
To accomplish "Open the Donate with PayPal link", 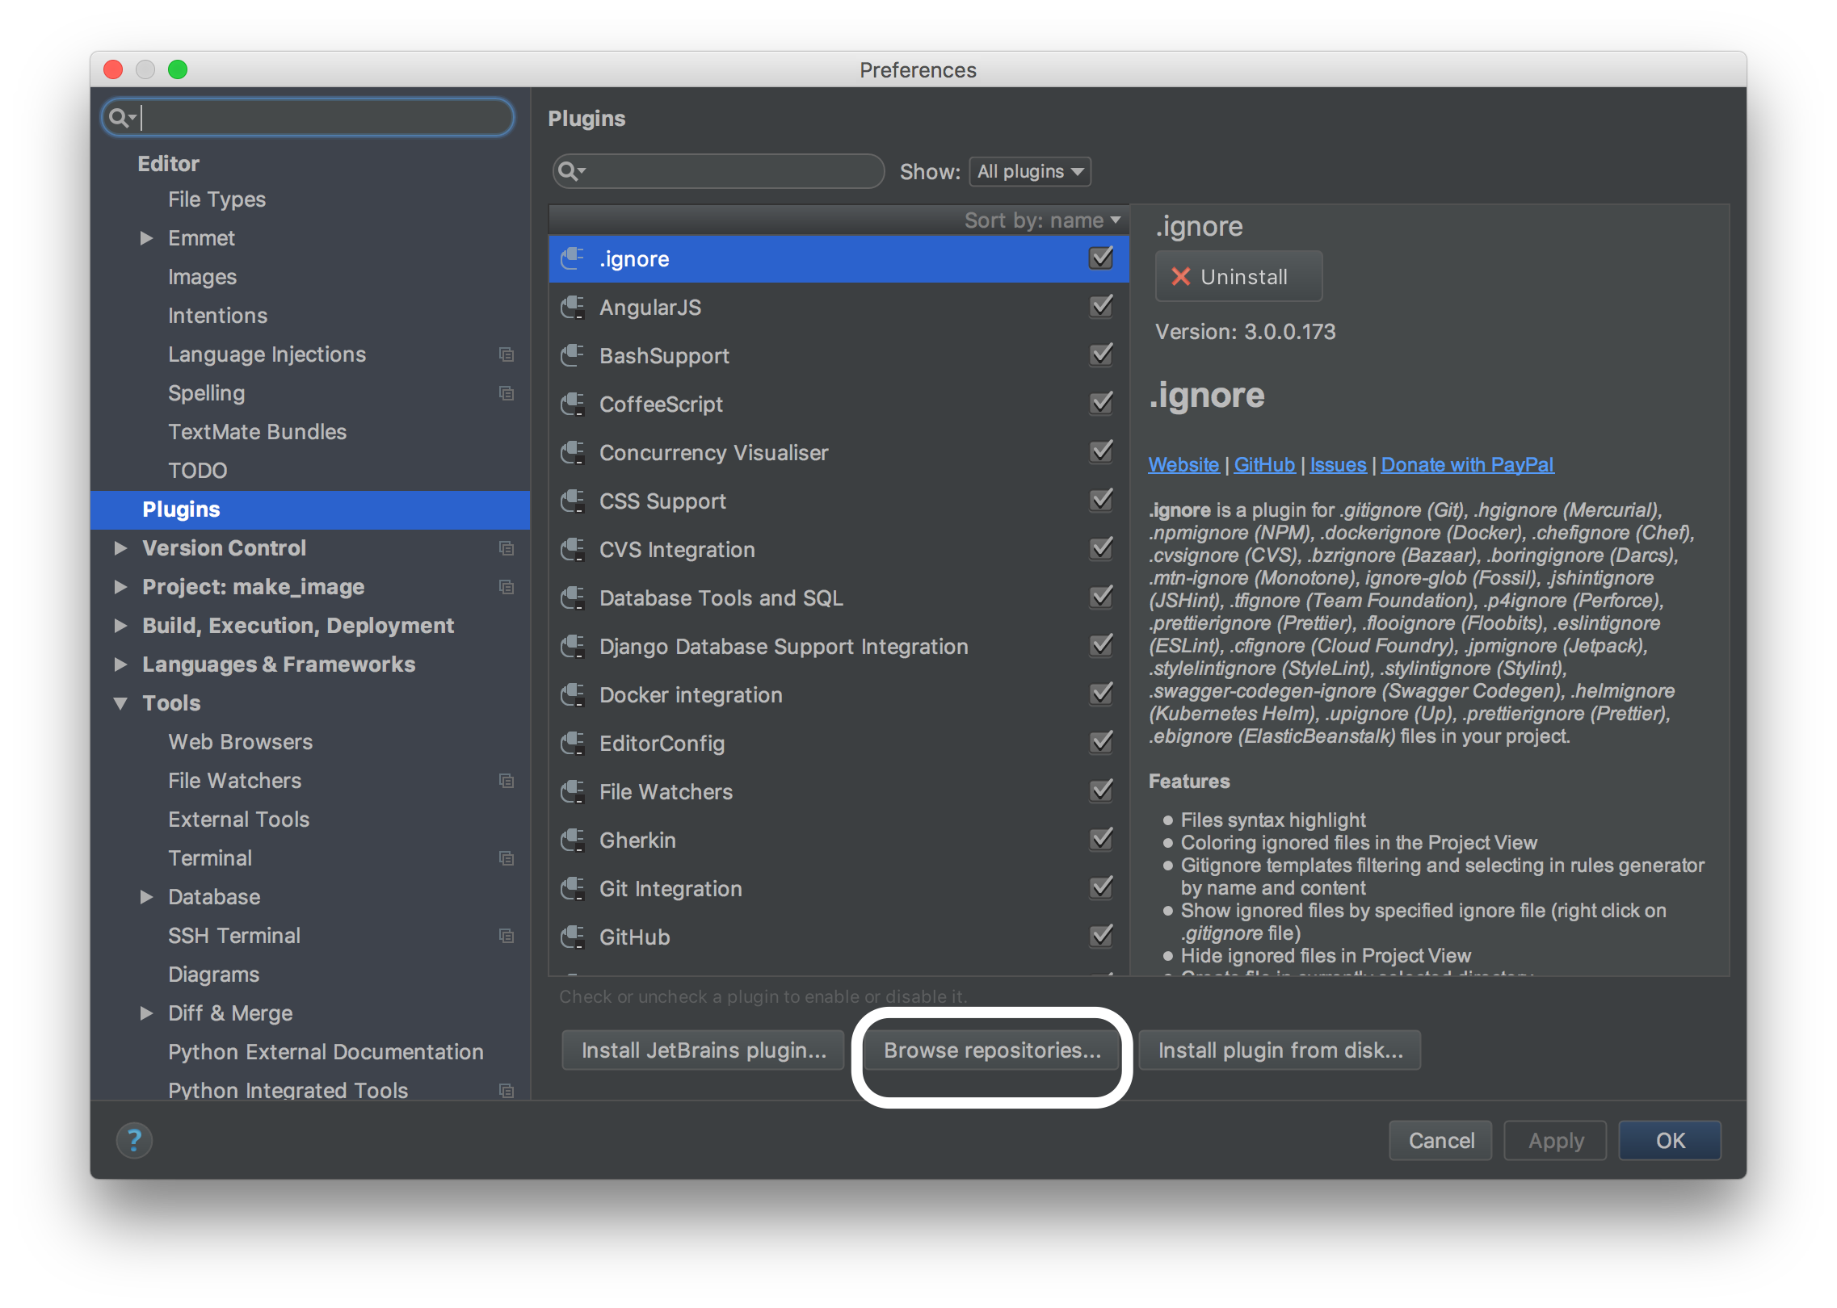I will pos(1467,464).
